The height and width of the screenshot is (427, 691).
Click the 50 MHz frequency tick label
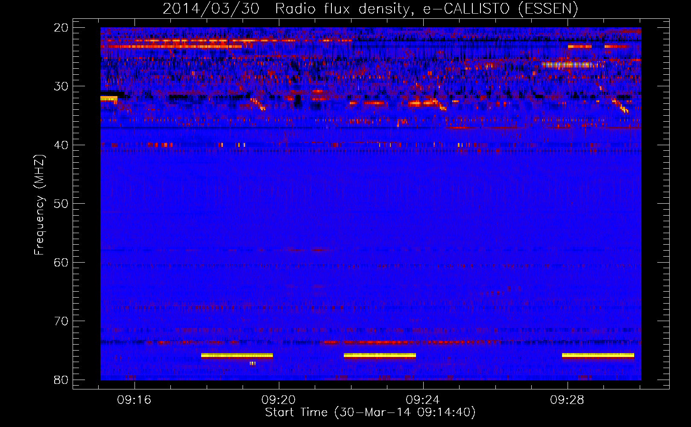tap(61, 204)
